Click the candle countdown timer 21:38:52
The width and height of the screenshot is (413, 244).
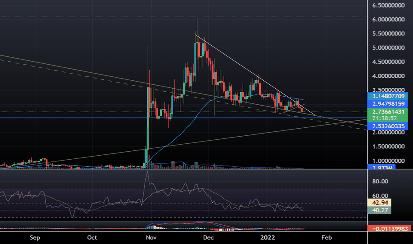pyautogui.click(x=385, y=118)
